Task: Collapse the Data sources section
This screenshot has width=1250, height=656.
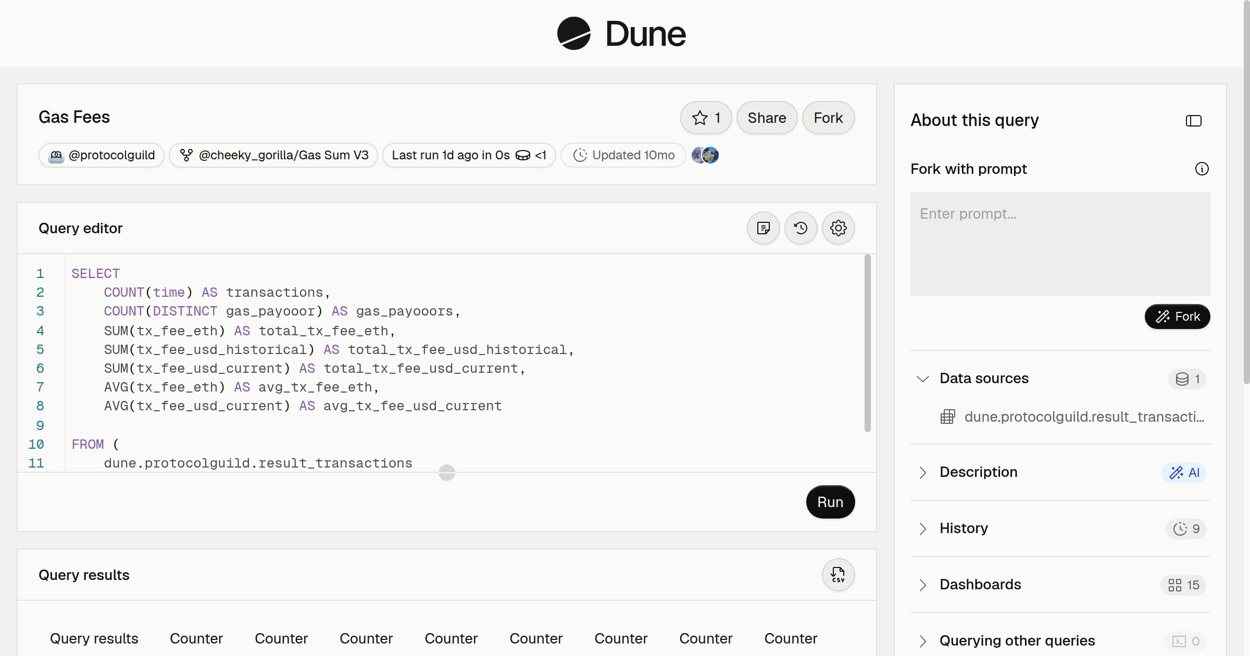Action: (x=922, y=379)
